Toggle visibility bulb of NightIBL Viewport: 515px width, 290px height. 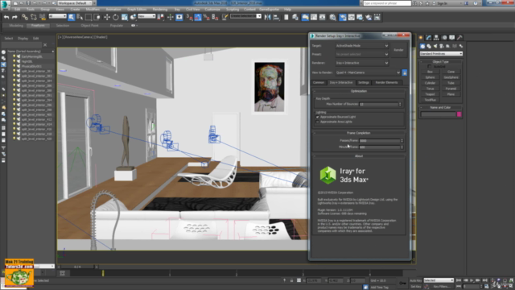[x=14, y=61]
